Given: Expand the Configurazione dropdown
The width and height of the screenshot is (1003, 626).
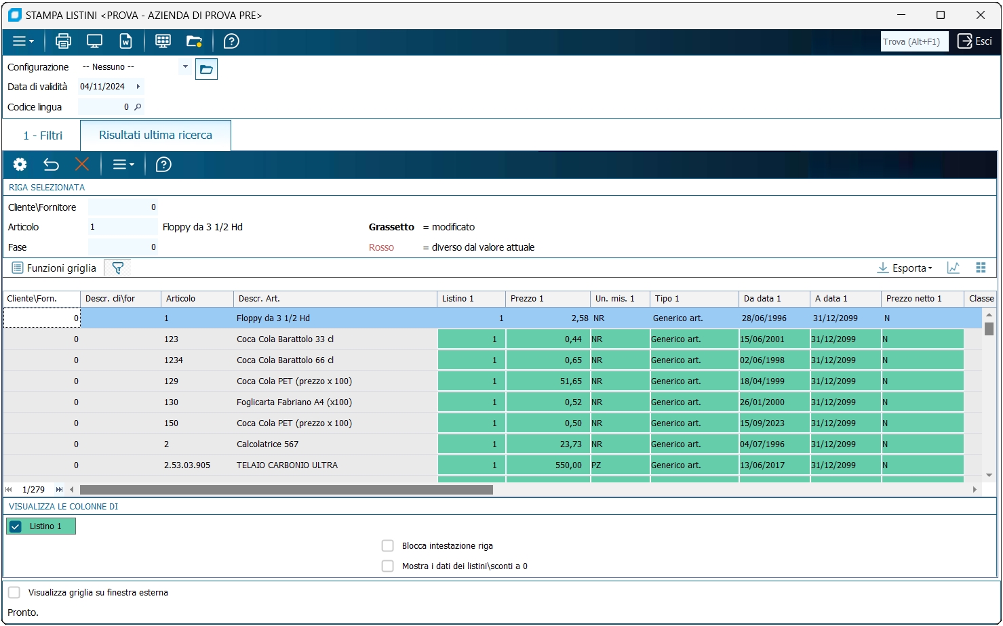Looking at the screenshot, I should click(185, 66).
